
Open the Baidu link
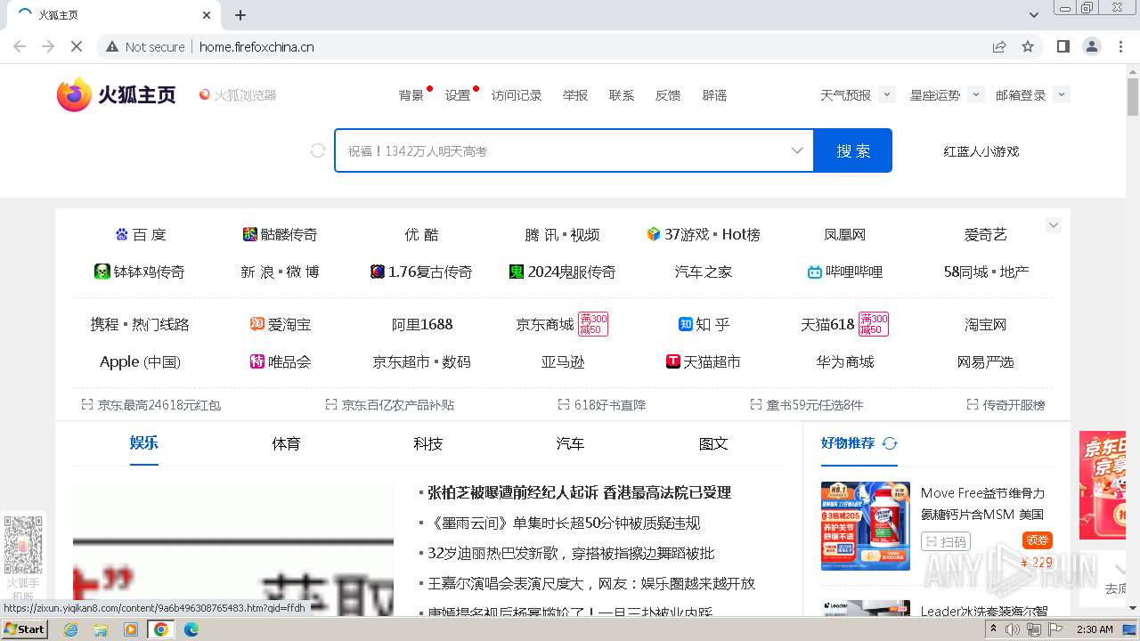[141, 234]
